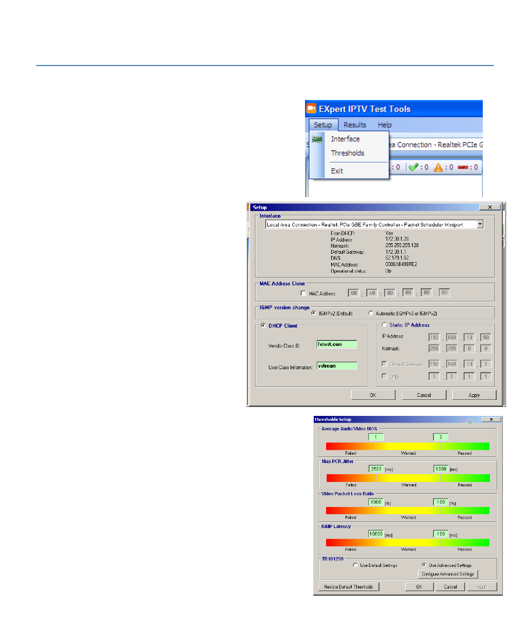Select Use Default Settings for TR101290
This screenshot has height=643, width=530.
[355, 565]
